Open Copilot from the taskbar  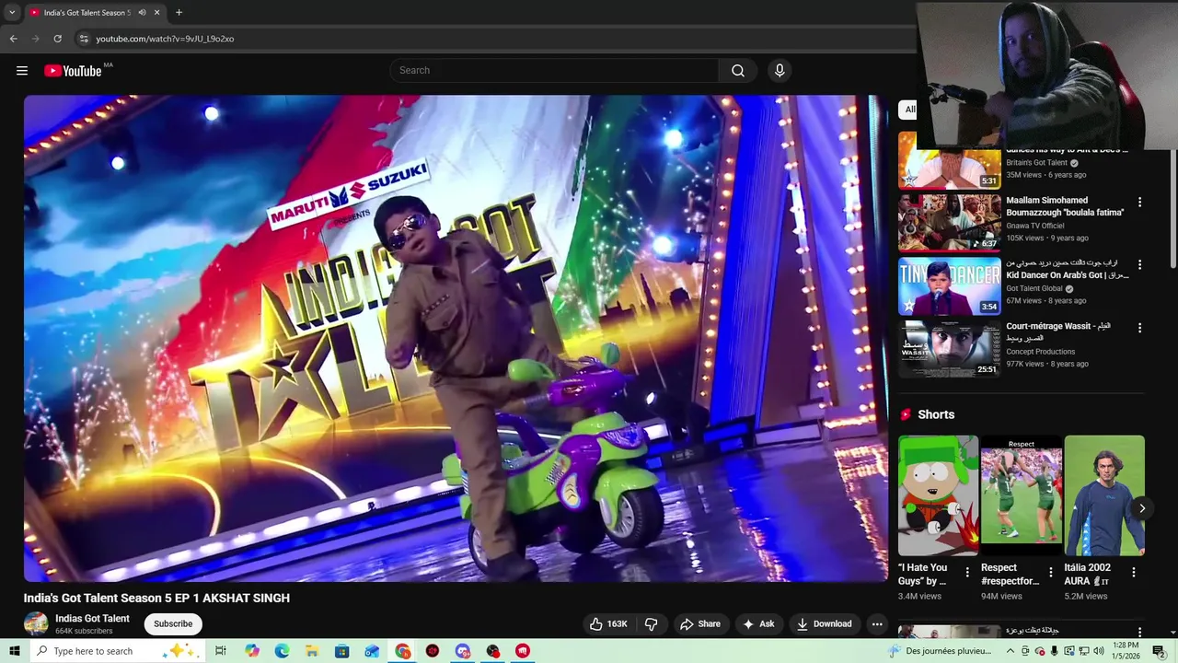(x=252, y=651)
